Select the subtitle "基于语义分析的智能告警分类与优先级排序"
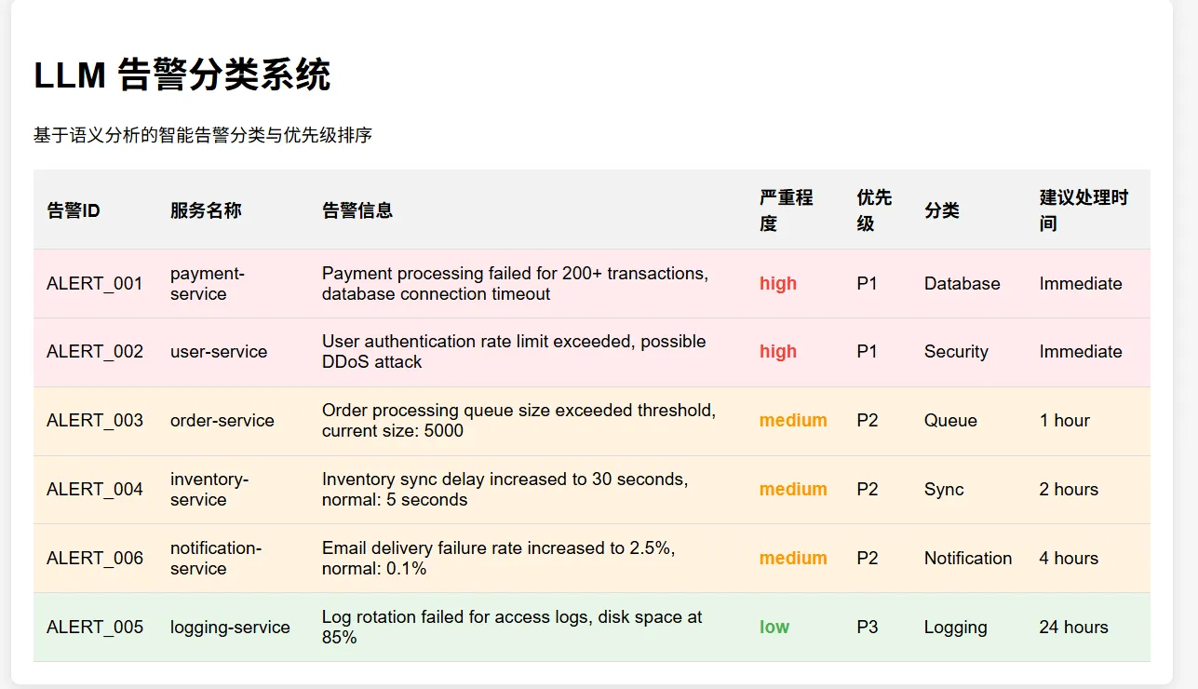This screenshot has height=689, width=1198. (203, 136)
